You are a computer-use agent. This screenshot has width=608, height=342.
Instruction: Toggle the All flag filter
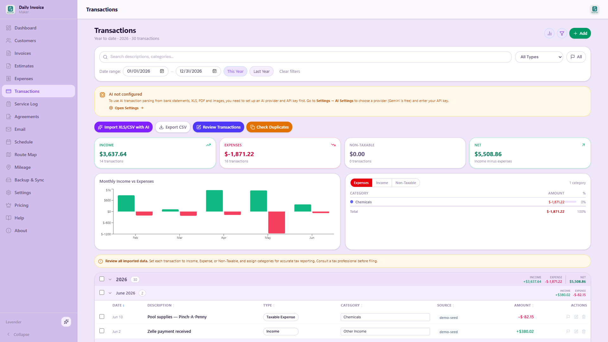[x=576, y=57]
